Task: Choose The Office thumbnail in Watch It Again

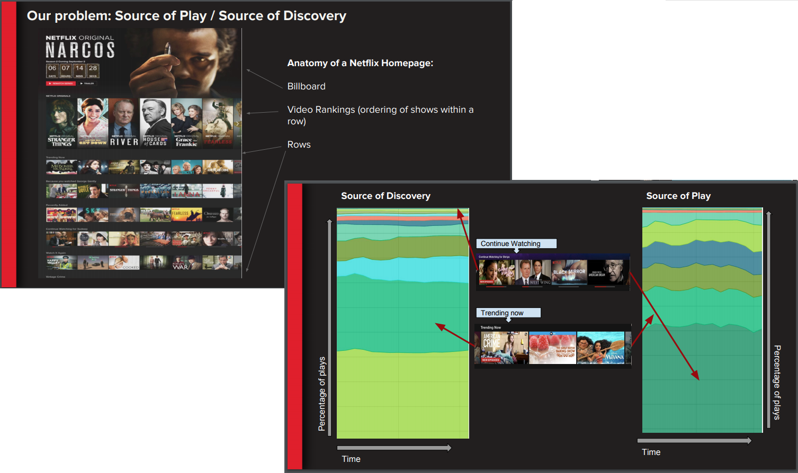Action: coord(218,262)
